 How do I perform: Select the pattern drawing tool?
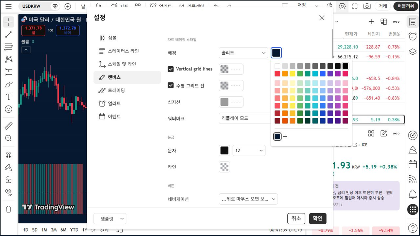coord(8,59)
